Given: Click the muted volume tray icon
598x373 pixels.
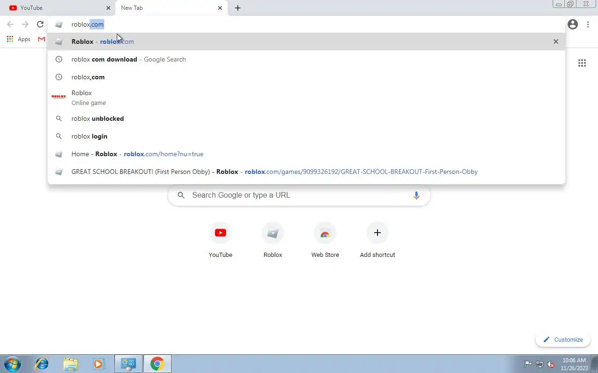Looking at the screenshot, I should click(551, 364).
